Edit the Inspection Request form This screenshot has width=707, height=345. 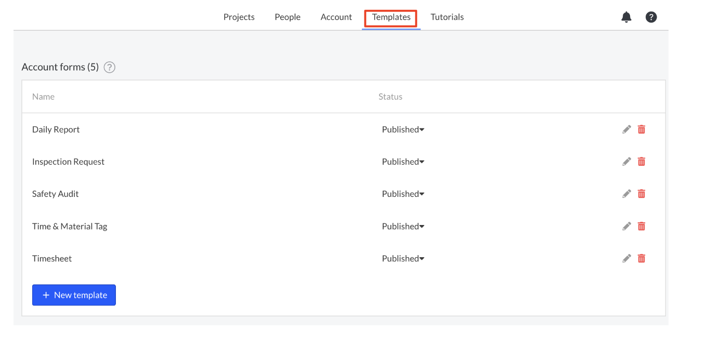click(626, 162)
